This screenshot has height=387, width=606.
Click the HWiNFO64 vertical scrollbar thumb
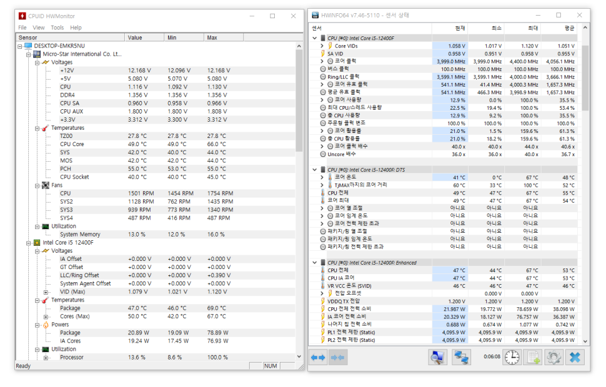point(585,78)
